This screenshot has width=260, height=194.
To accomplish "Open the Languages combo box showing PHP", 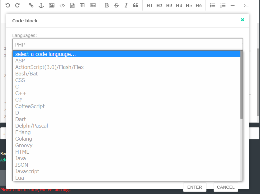I will (x=128, y=44).
